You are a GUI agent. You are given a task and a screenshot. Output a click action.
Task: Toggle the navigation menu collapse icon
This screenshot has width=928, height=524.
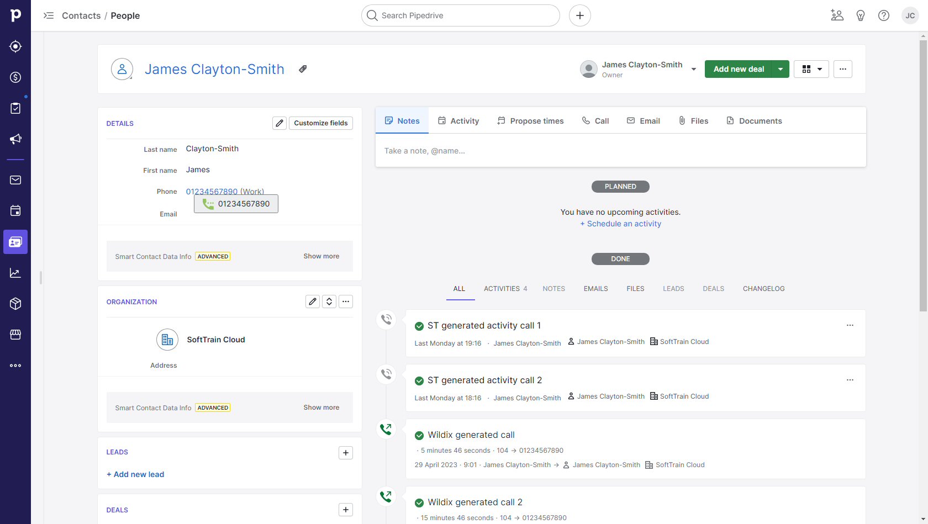49,15
